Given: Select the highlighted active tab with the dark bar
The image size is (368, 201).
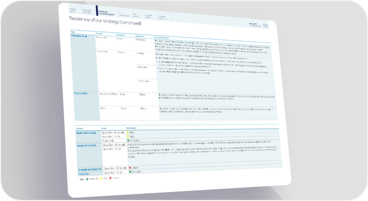Looking at the screenshot, I should 107,12.
